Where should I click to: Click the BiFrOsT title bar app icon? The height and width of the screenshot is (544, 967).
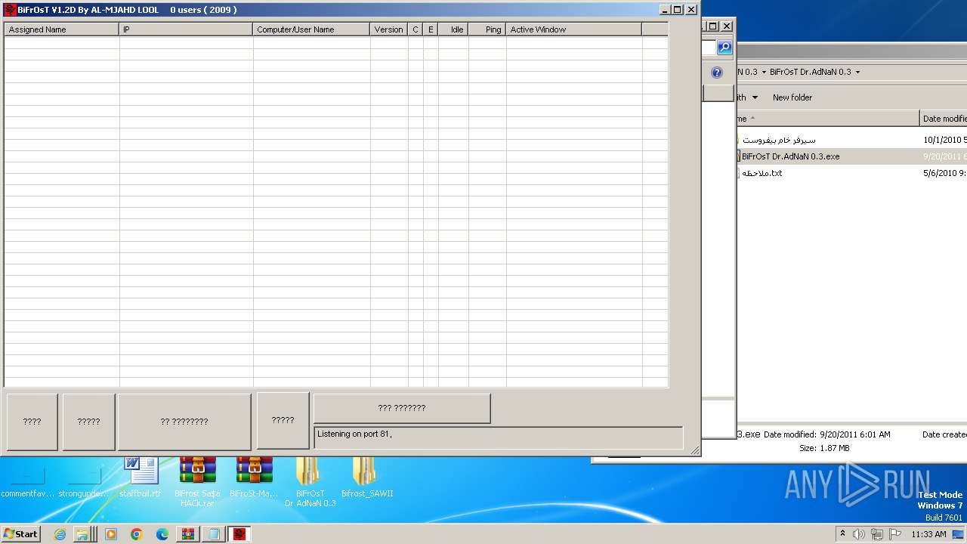tap(10, 10)
